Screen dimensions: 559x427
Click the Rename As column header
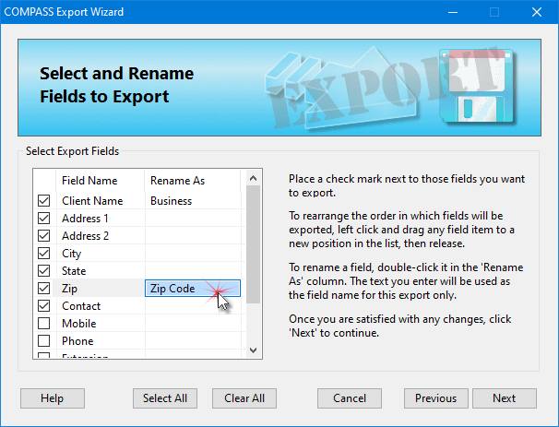coord(193,181)
